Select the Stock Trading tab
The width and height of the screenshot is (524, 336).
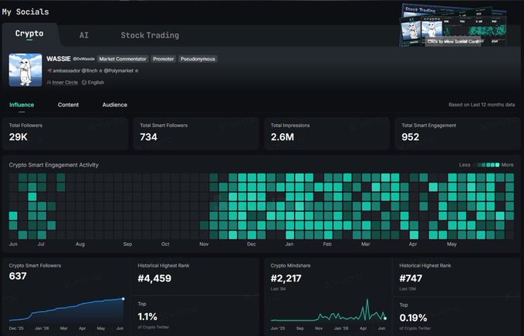[150, 35]
